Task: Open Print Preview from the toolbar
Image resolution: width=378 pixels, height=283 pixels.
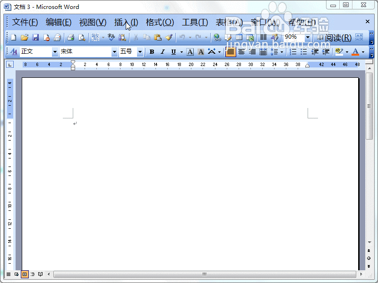Action: [x=82, y=38]
